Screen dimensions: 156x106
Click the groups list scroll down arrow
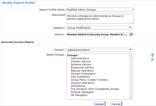(131, 98)
